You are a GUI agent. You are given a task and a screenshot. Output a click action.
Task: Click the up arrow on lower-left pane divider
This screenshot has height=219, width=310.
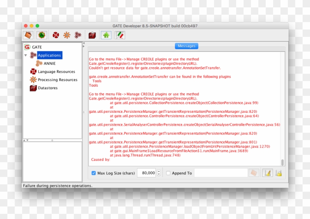24,140
